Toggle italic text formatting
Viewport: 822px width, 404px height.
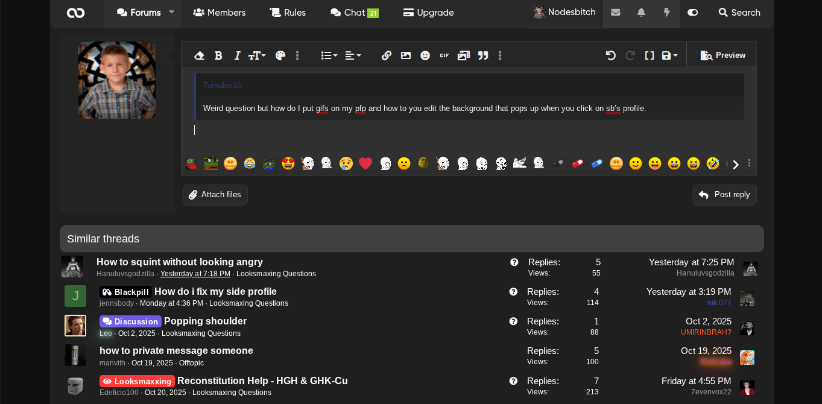[237, 55]
